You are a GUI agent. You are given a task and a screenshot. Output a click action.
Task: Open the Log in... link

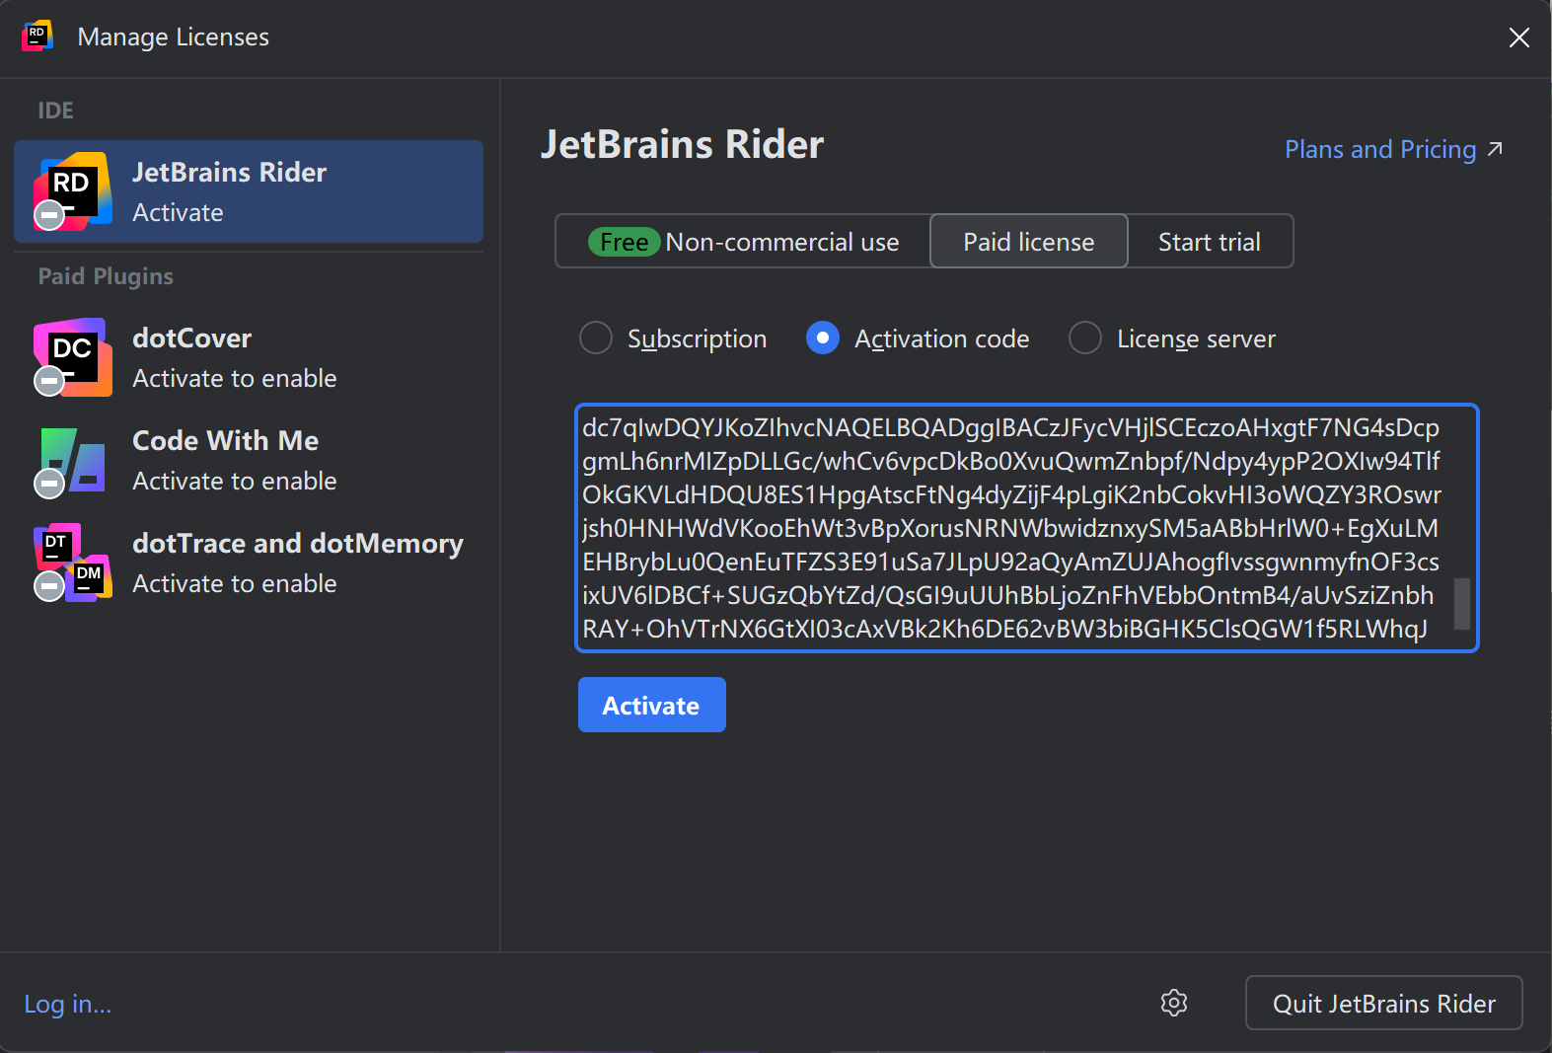point(68,1004)
